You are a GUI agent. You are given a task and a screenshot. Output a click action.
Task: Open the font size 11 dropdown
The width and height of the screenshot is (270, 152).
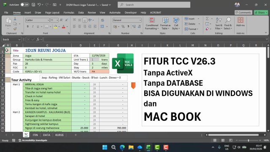(57, 20)
